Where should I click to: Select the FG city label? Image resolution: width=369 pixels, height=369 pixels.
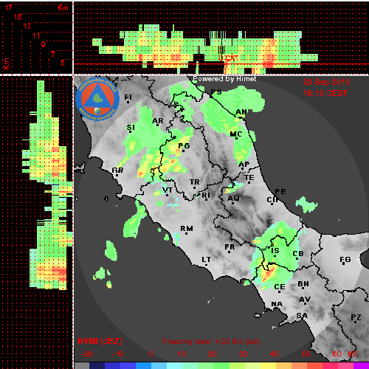click(x=345, y=259)
